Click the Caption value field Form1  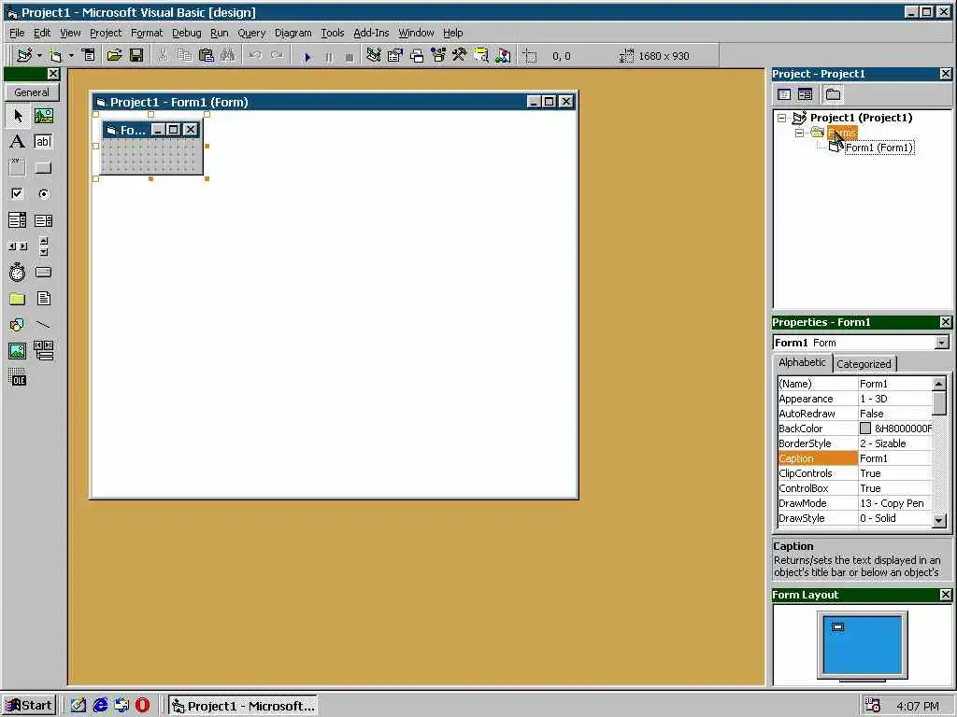[894, 458]
